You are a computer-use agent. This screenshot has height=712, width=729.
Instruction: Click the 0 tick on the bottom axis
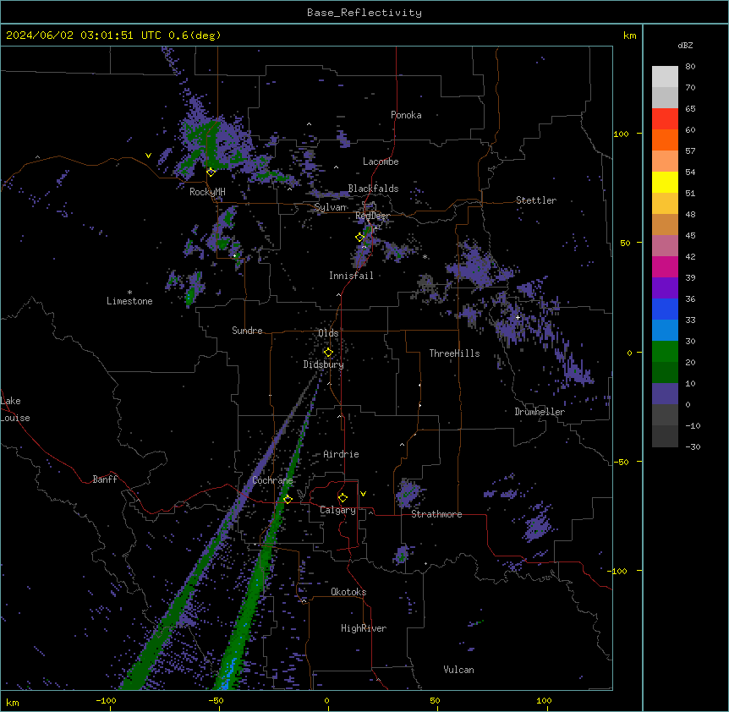point(326,700)
